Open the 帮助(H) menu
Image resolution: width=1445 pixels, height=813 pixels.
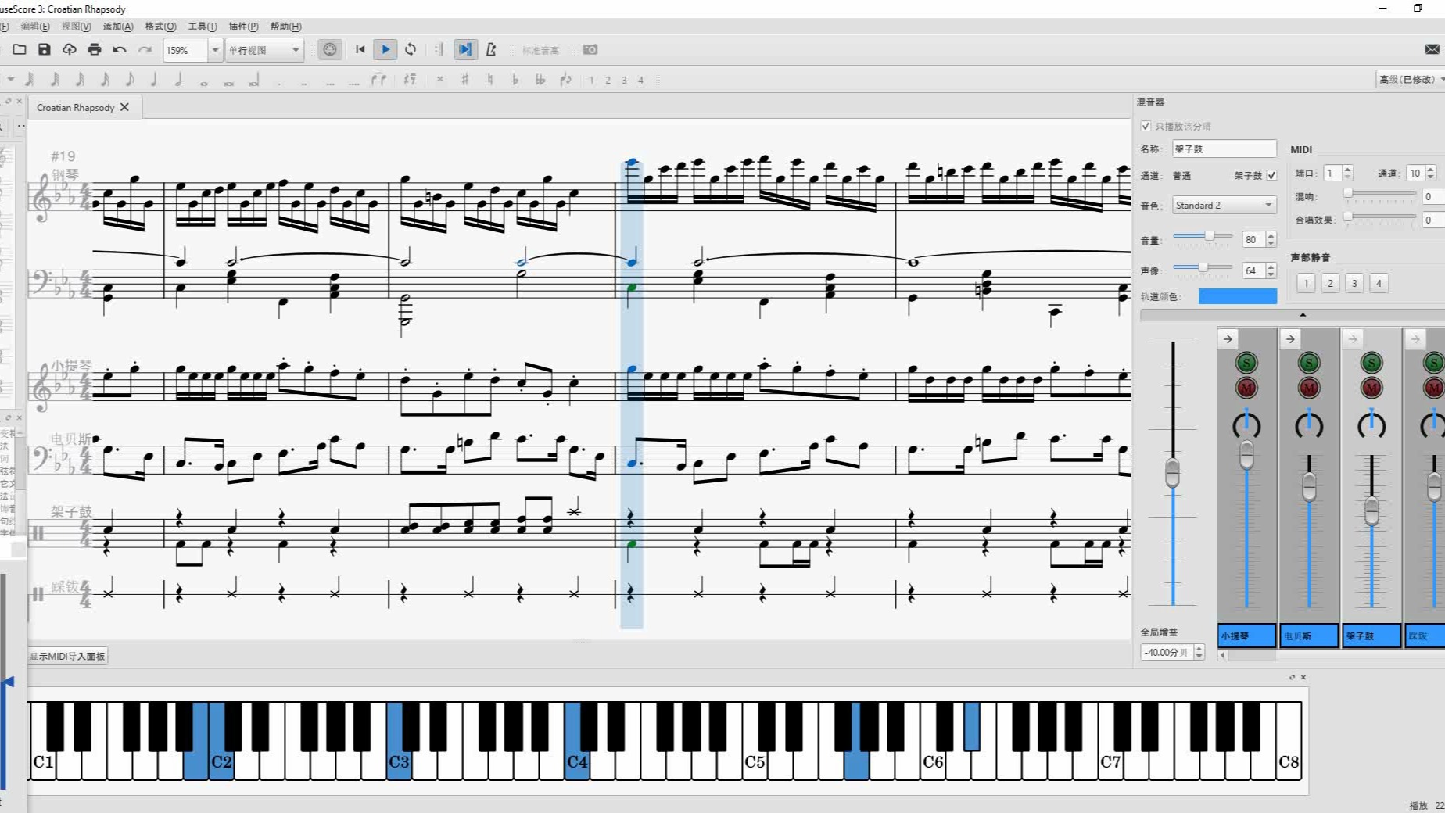click(285, 27)
